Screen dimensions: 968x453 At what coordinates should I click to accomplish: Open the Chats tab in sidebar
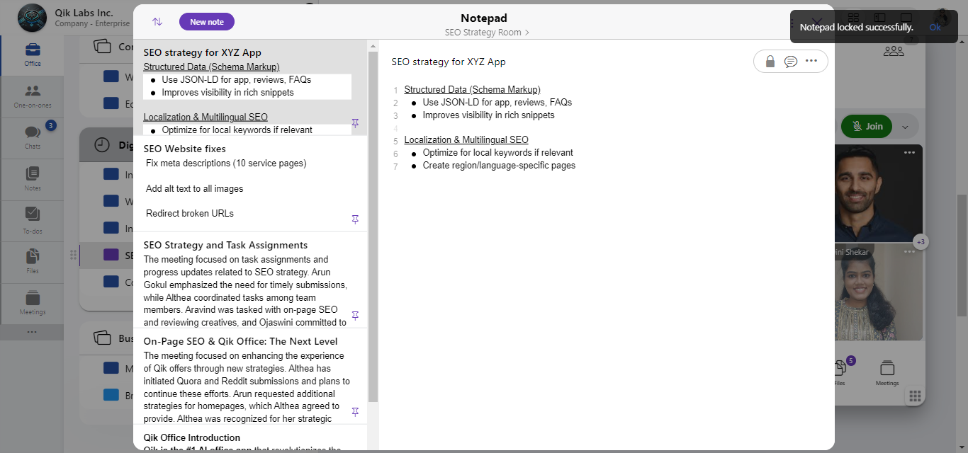(33, 137)
